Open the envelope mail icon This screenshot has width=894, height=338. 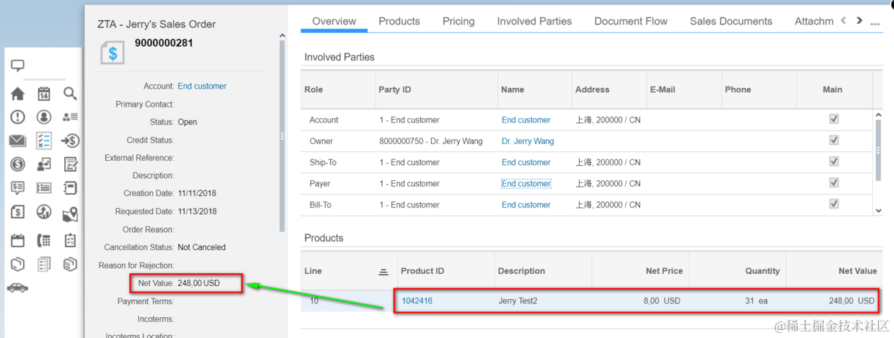coord(17,141)
